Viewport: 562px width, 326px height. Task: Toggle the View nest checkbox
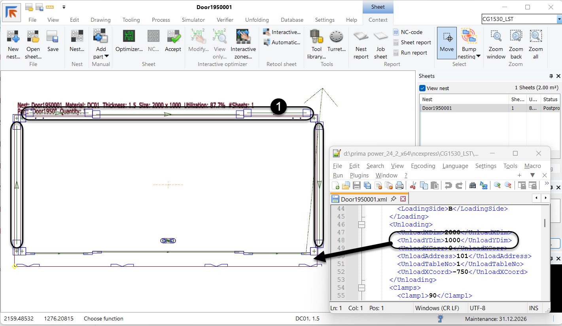[x=423, y=88]
